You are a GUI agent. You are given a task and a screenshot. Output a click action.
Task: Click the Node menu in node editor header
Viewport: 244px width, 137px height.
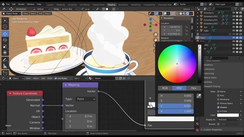50,78
